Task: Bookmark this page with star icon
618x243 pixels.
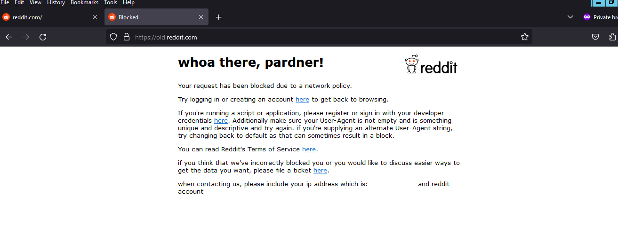Action: [x=525, y=37]
